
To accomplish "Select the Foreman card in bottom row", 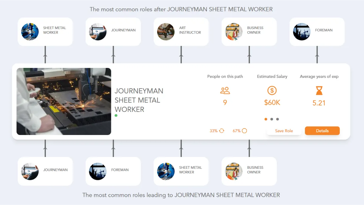I will pos(113,171).
